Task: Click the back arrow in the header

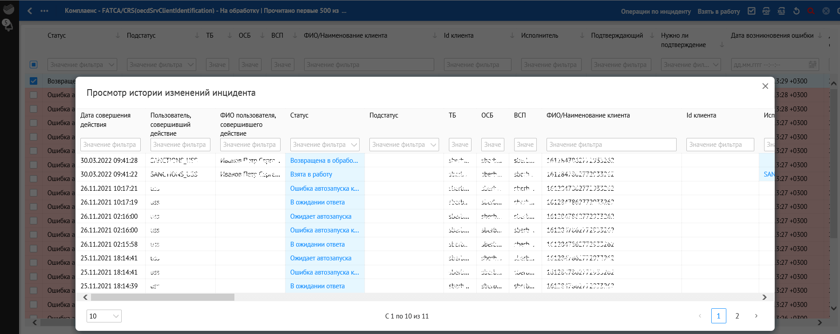Action: click(30, 11)
